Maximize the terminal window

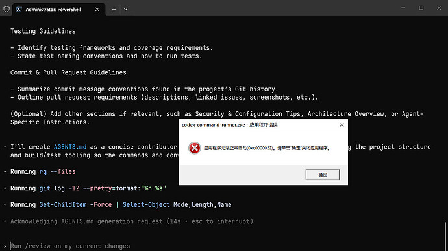point(421,8)
